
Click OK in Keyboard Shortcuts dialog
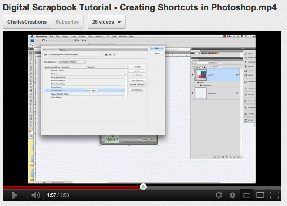(157, 48)
